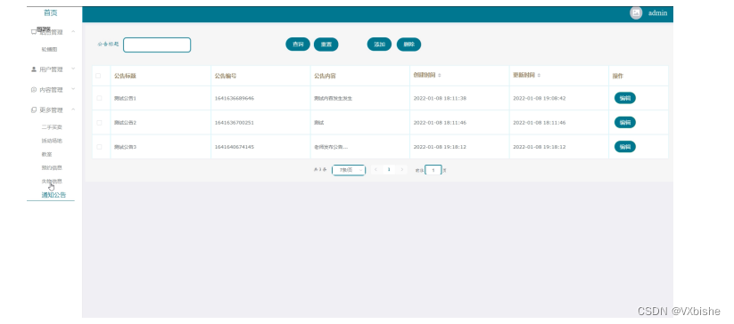Click 公告编号 cell 1641636700251
This screenshot has width=734, height=324.
coord(235,122)
